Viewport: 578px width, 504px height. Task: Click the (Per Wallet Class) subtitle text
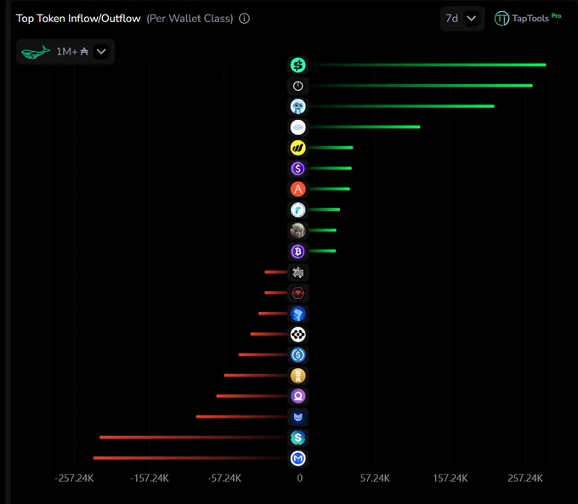pos(190,19)
